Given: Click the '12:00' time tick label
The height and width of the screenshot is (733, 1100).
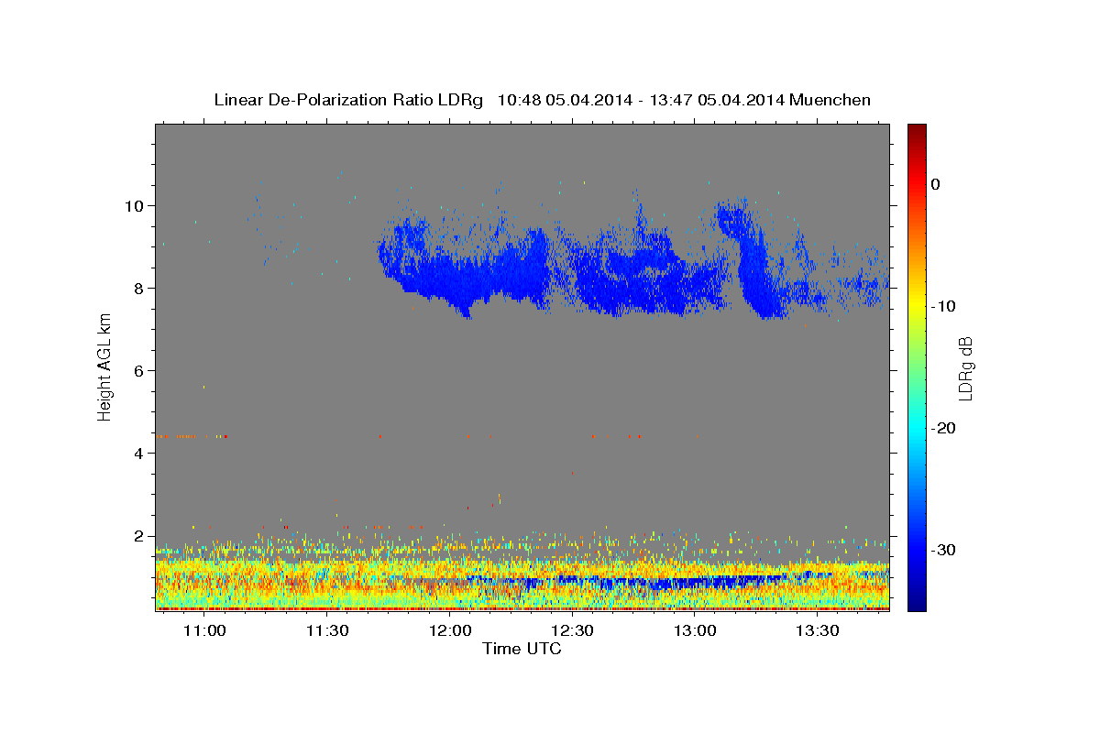Looking at the screenshot, I should click(450, 631).
